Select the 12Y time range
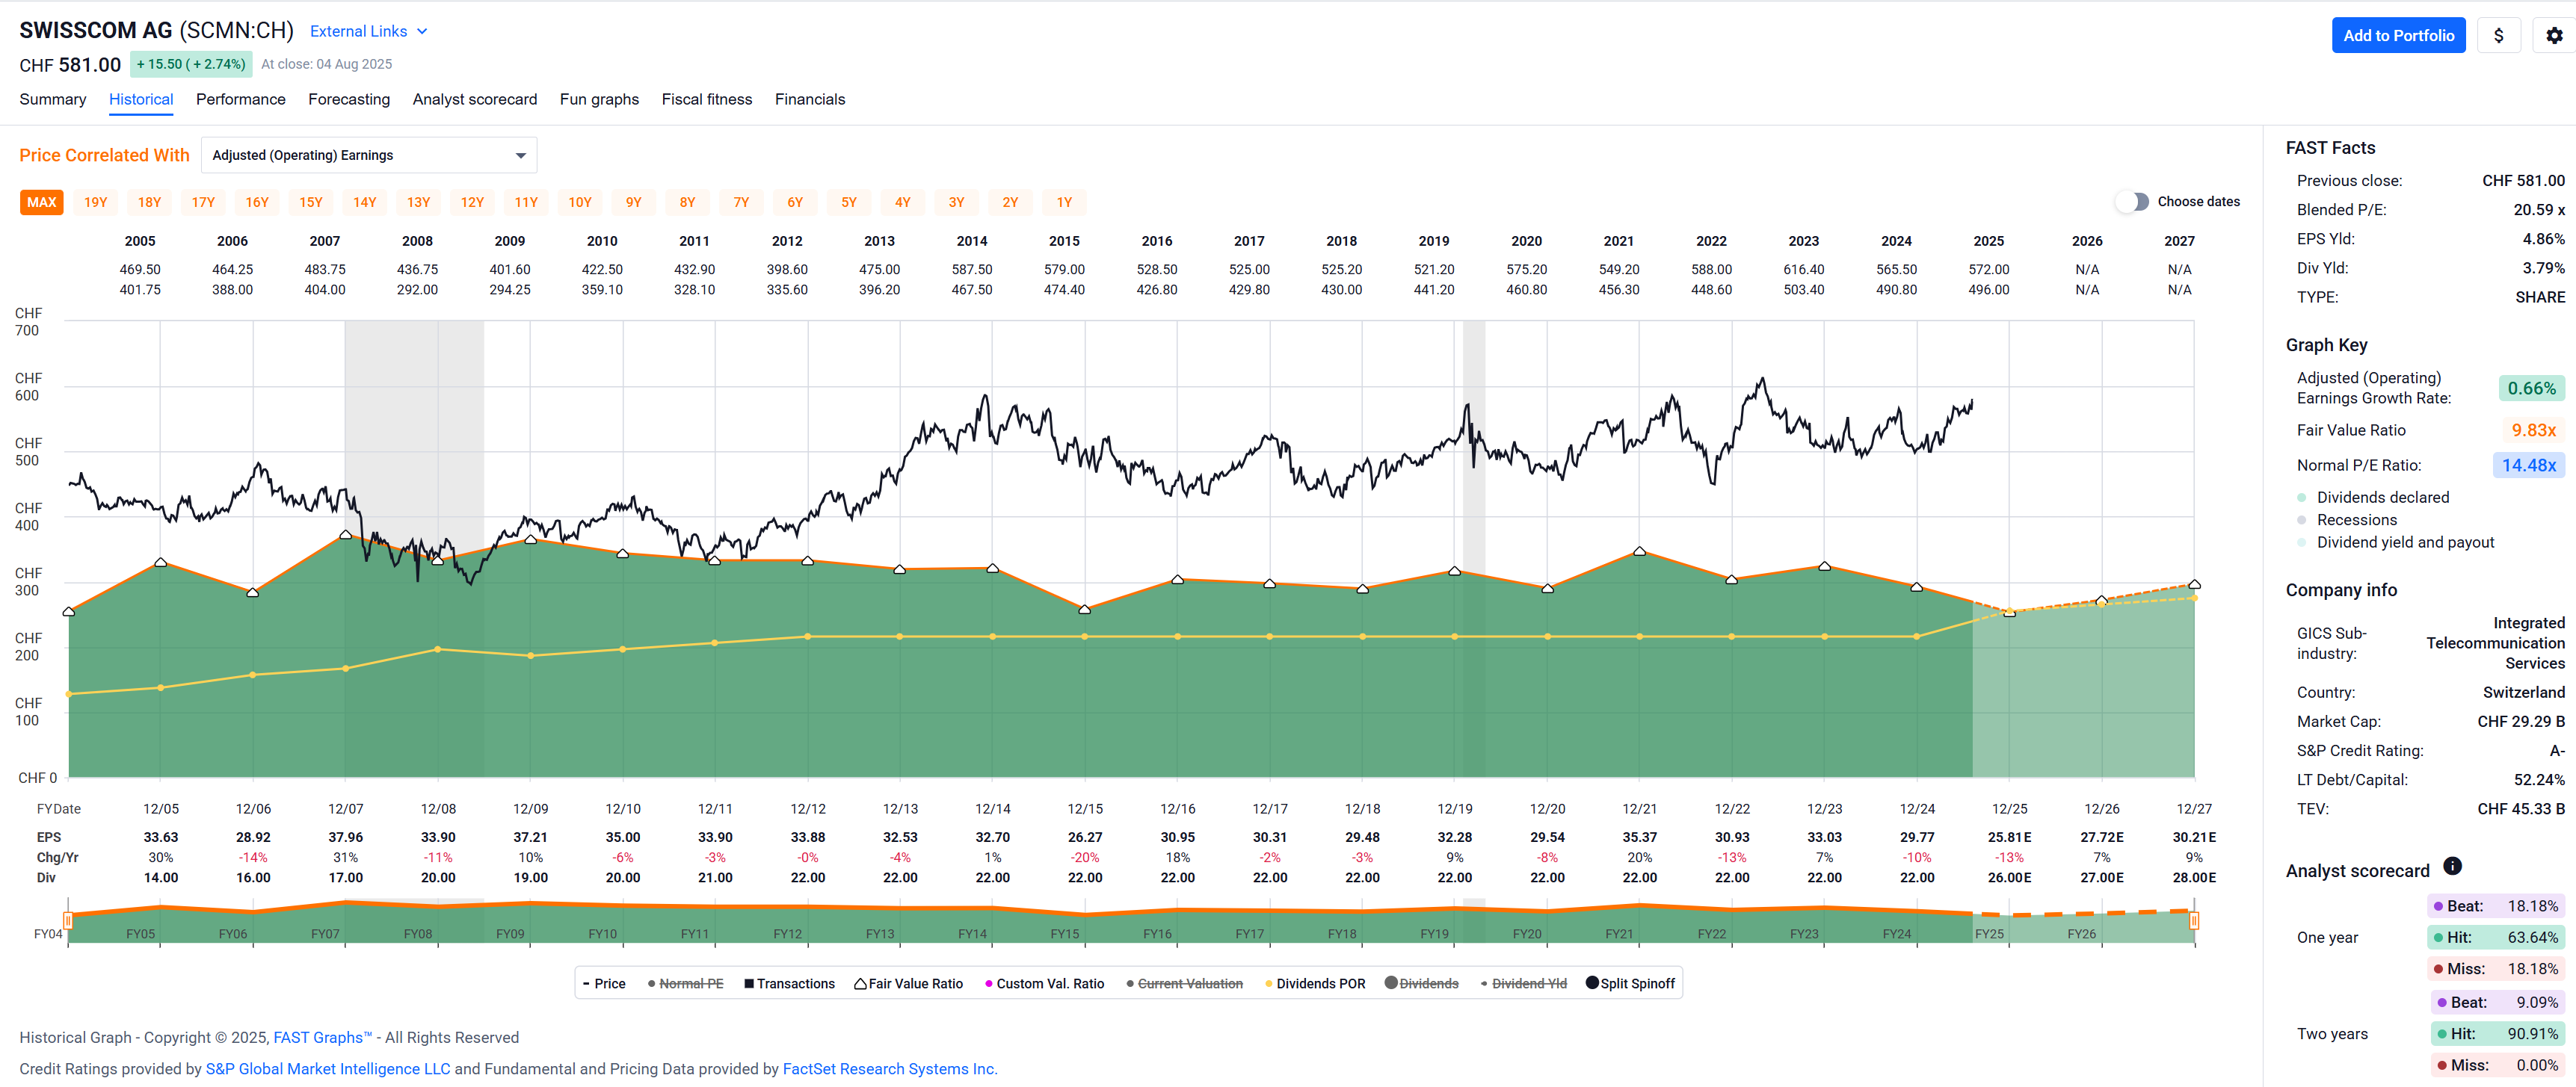Image resolution: width=2576 pixels, height=1087 pixels. 472,202
